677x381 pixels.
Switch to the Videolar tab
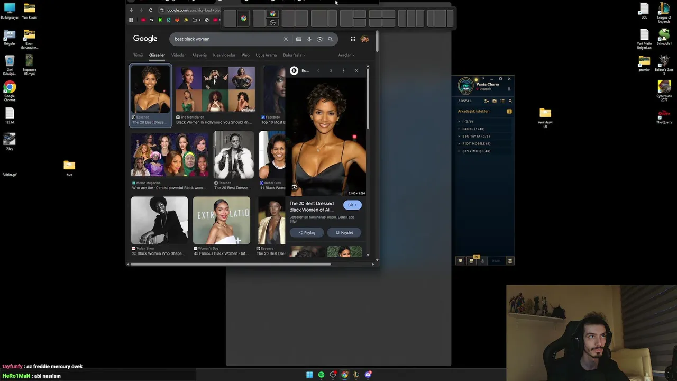pyautogui.click(x=178, y=55)
